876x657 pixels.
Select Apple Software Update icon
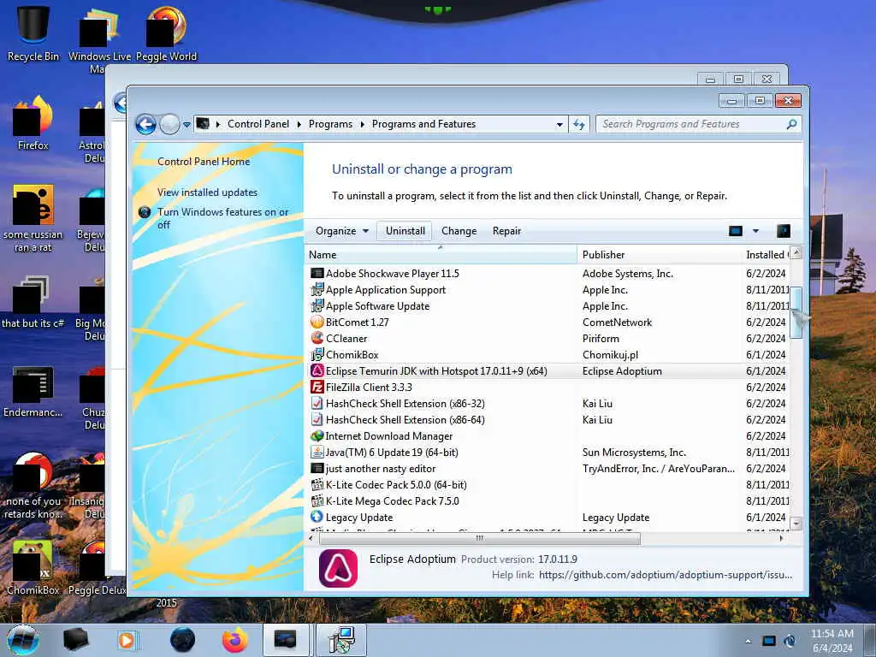[317, 305]
